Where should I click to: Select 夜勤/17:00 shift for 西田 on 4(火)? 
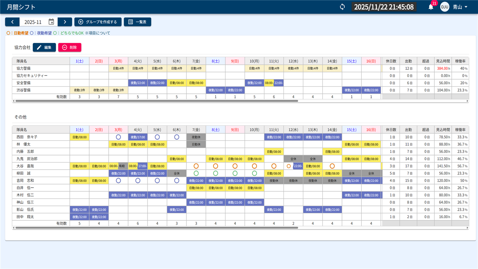tap(138, 137)
